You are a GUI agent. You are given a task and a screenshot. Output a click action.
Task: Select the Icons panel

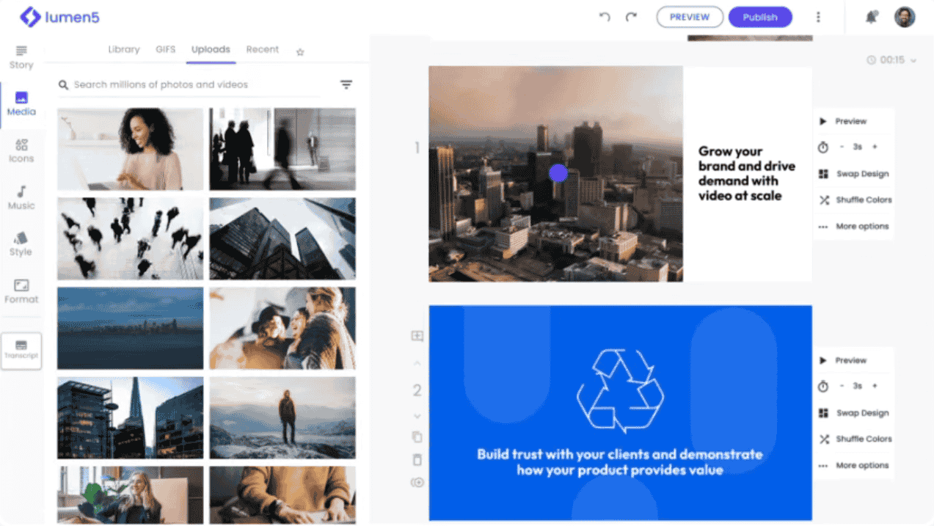click(x=21, y=150)
